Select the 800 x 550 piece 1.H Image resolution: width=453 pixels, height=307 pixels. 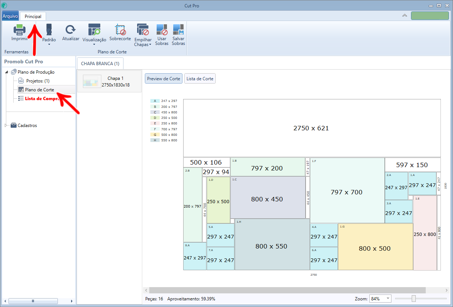[x=272, y=244]
